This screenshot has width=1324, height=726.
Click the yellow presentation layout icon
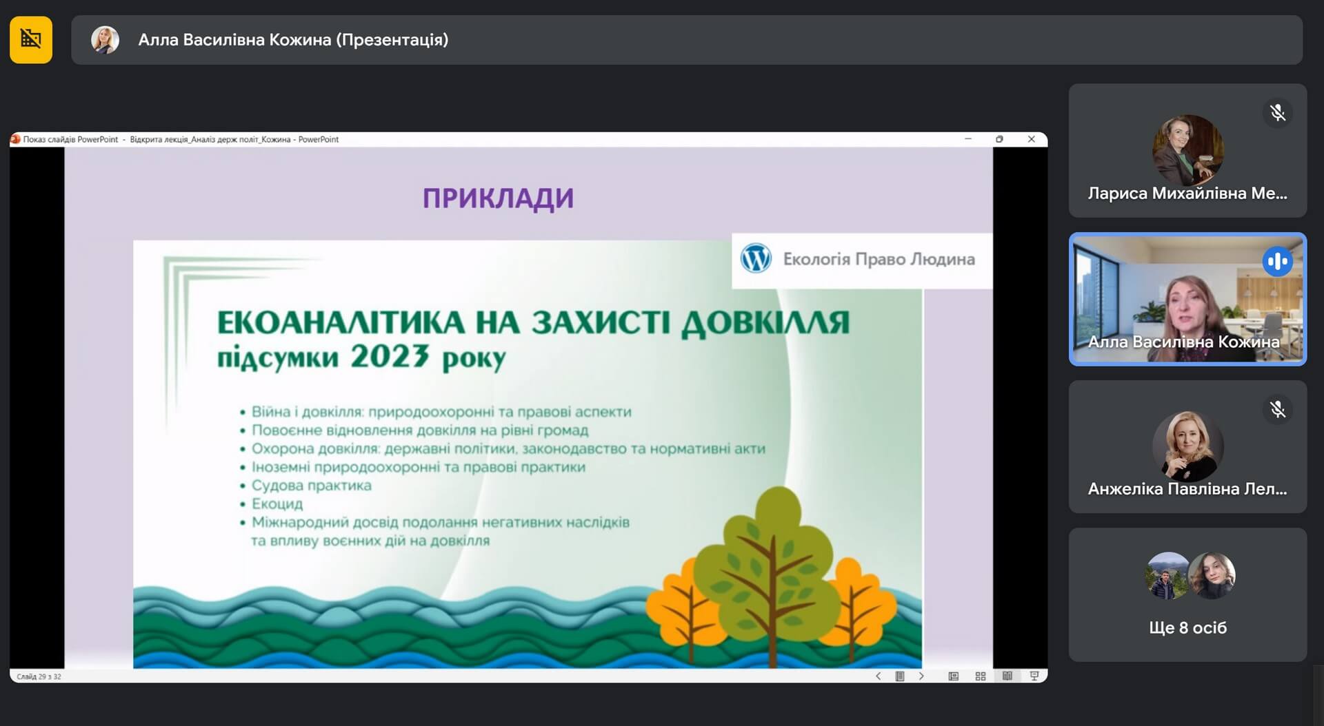coord(31,39)
